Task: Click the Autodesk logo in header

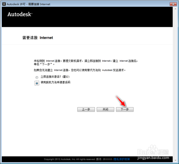Action: (x=20, y=14)
